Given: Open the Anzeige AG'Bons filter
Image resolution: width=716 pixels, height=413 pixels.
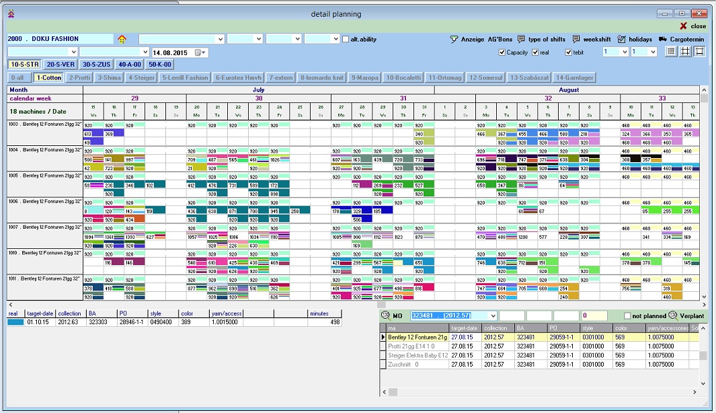Looking at the screenshot, I should click(x=454, y=39).
